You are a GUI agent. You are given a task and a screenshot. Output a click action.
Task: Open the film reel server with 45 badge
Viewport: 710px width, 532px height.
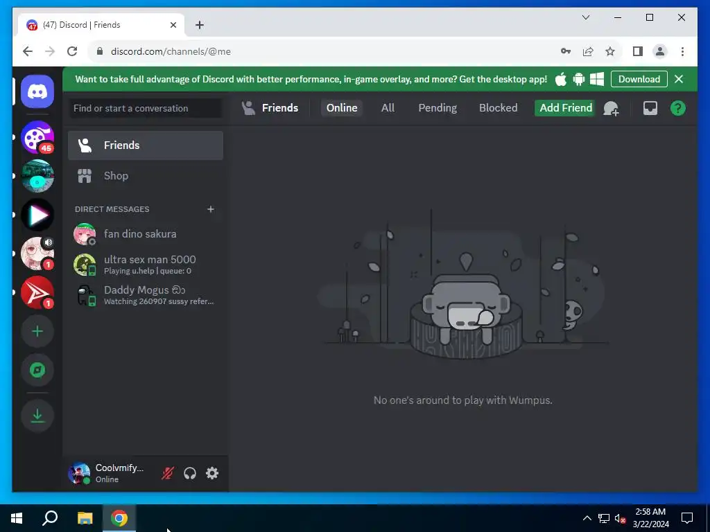[37, 138]
